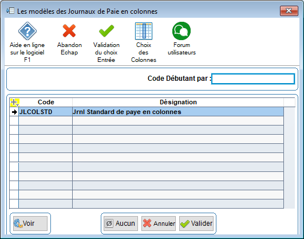The width and height of the screenshot is (304, 239).
Task: Open the Forum utilisateurs
Action: point(181,38)
